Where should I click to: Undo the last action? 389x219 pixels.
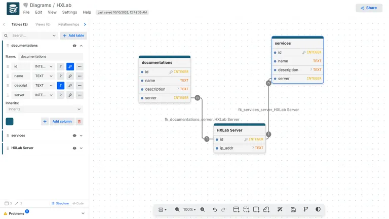215,209
